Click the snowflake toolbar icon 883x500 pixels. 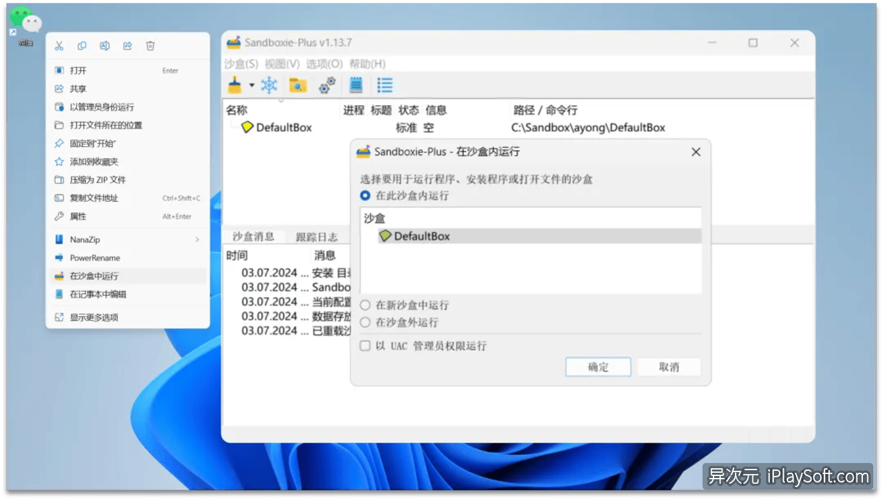click(269, 85)
